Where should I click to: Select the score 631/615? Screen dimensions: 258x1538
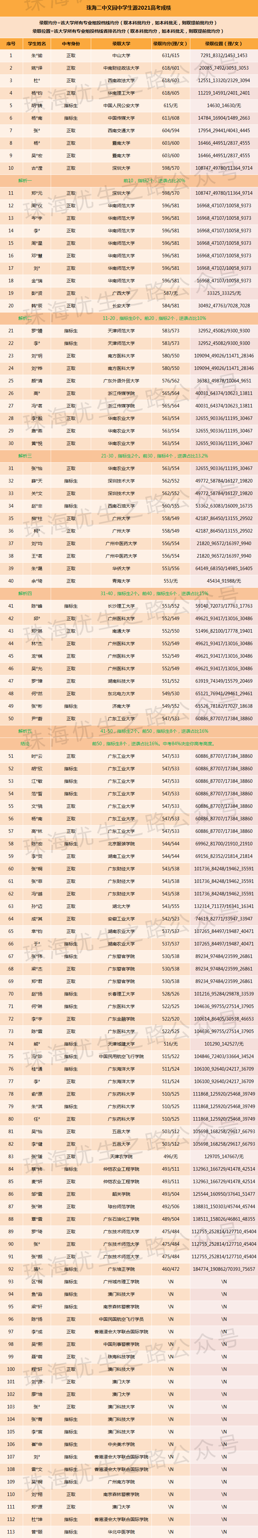(x=171, y=56)
